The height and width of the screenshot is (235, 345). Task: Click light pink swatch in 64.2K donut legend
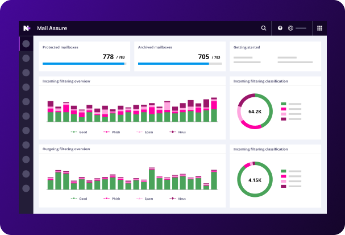[284, 114]
